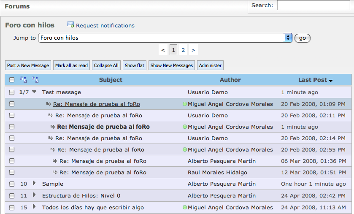Click the Last Post sort arrow
This screenshot has height=214, width=354.
click(331, 81)
